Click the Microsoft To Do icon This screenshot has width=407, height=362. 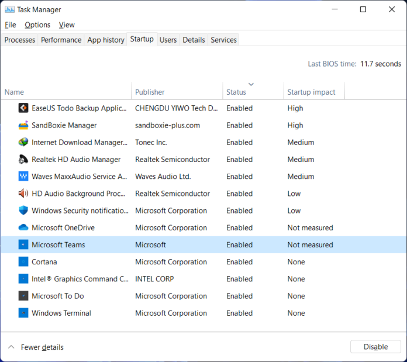[x=23, y=296]
